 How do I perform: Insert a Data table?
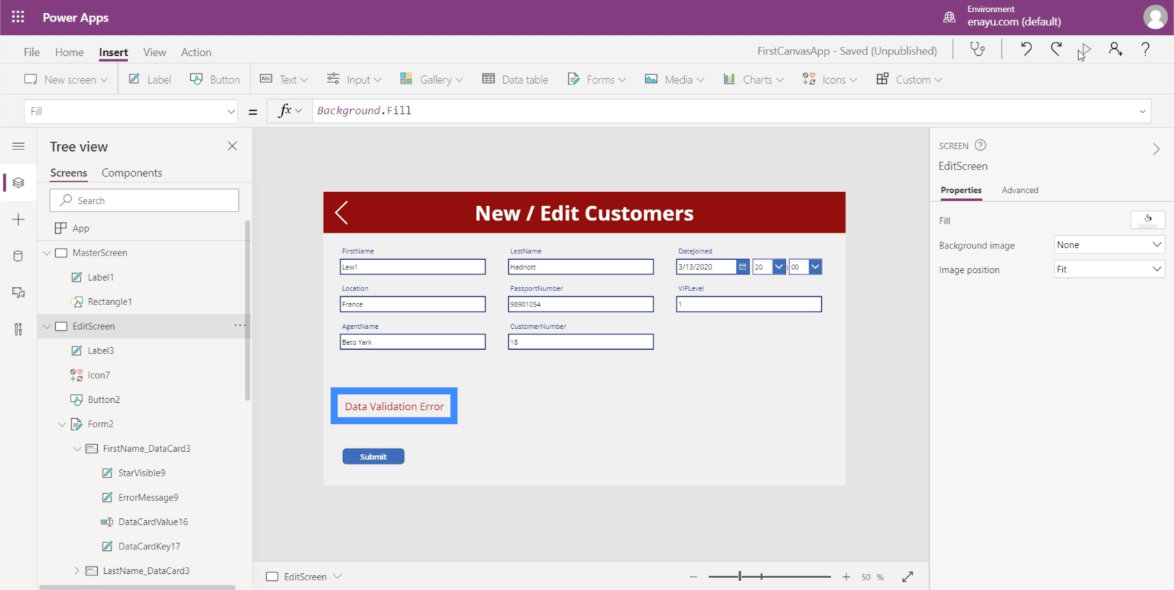pyautogui.click(x=515, y=80)
